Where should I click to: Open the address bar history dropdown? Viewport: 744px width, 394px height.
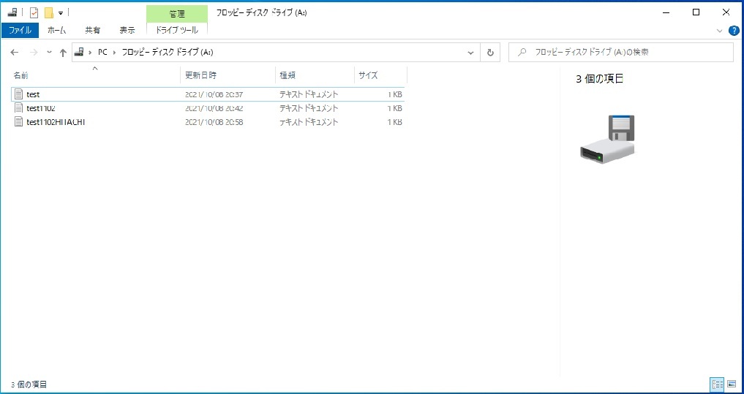(x=470, y=53)
